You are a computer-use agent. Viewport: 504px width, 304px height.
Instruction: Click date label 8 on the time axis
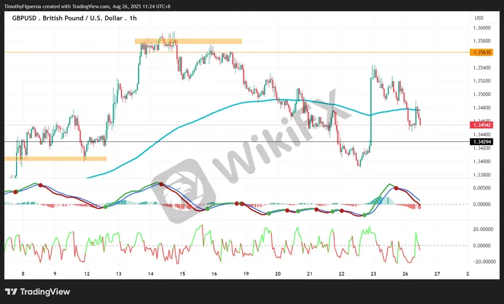click(x=23, y=274)
